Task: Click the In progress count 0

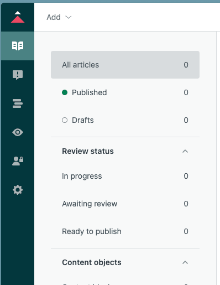Action: click(186, 176)
